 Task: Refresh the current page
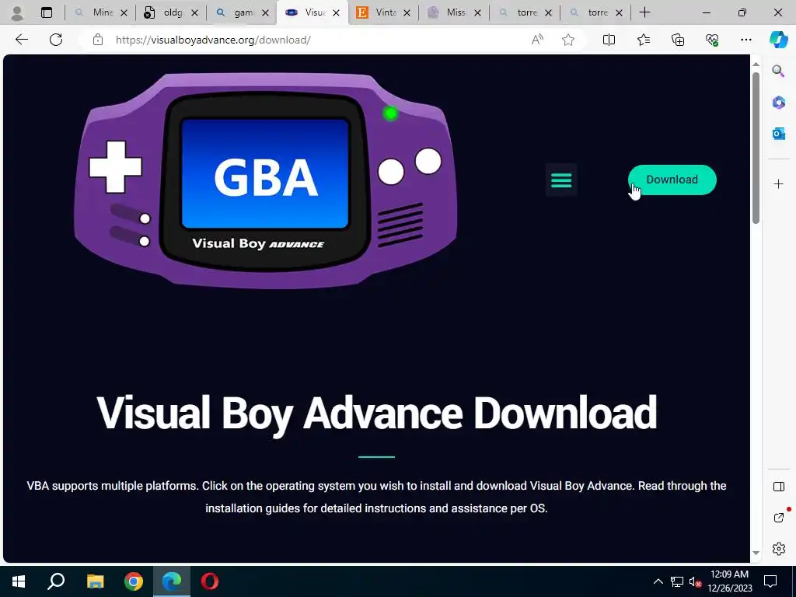click(x=56, y=40)
